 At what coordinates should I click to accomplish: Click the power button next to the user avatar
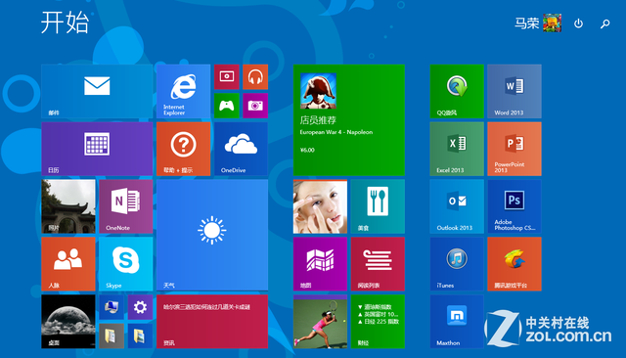coord(578,23)
